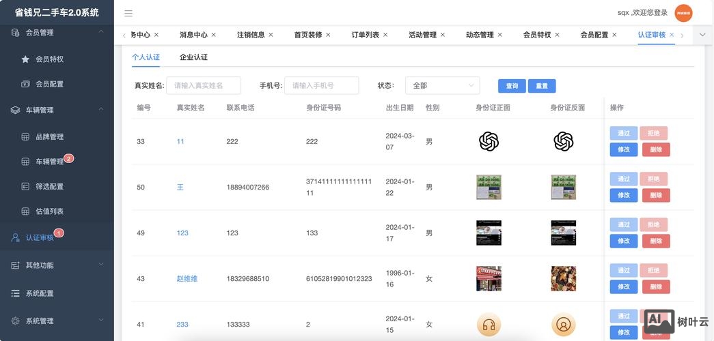
Task: Click the 认证审核 person icon
Action: click(15, 237)
